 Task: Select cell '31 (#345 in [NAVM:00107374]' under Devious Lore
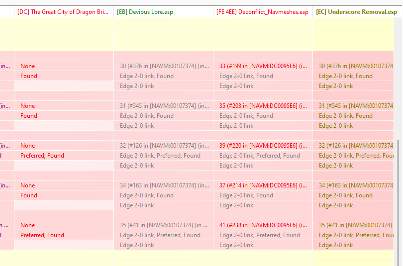coord(165,106)
